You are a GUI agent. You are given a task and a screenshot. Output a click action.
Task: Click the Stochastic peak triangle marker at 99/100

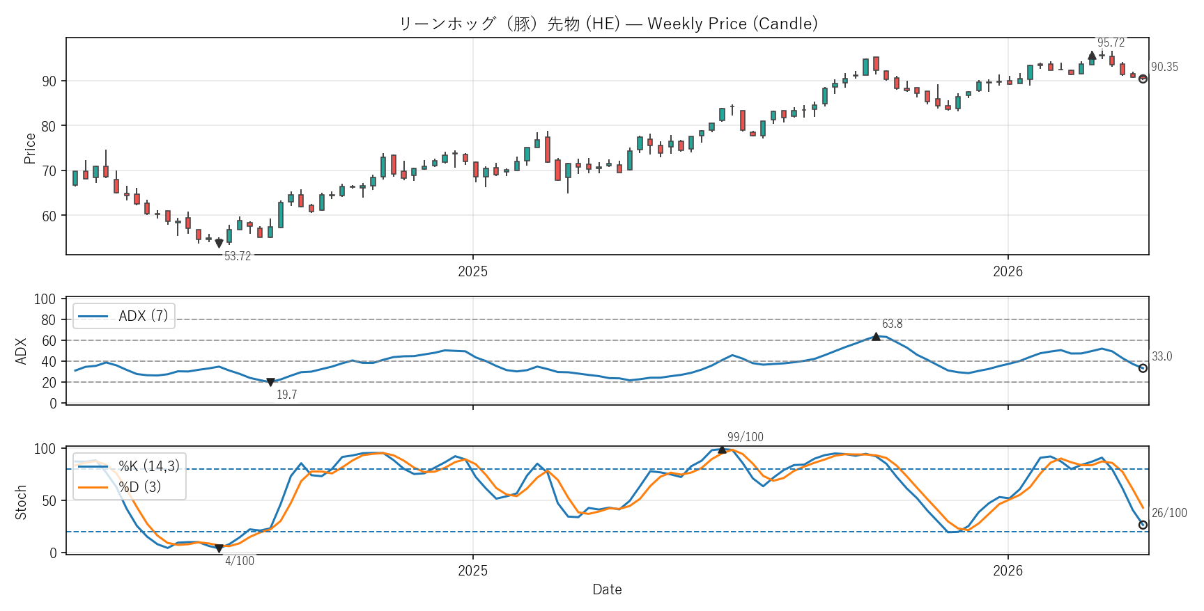[x=722, y=450]
